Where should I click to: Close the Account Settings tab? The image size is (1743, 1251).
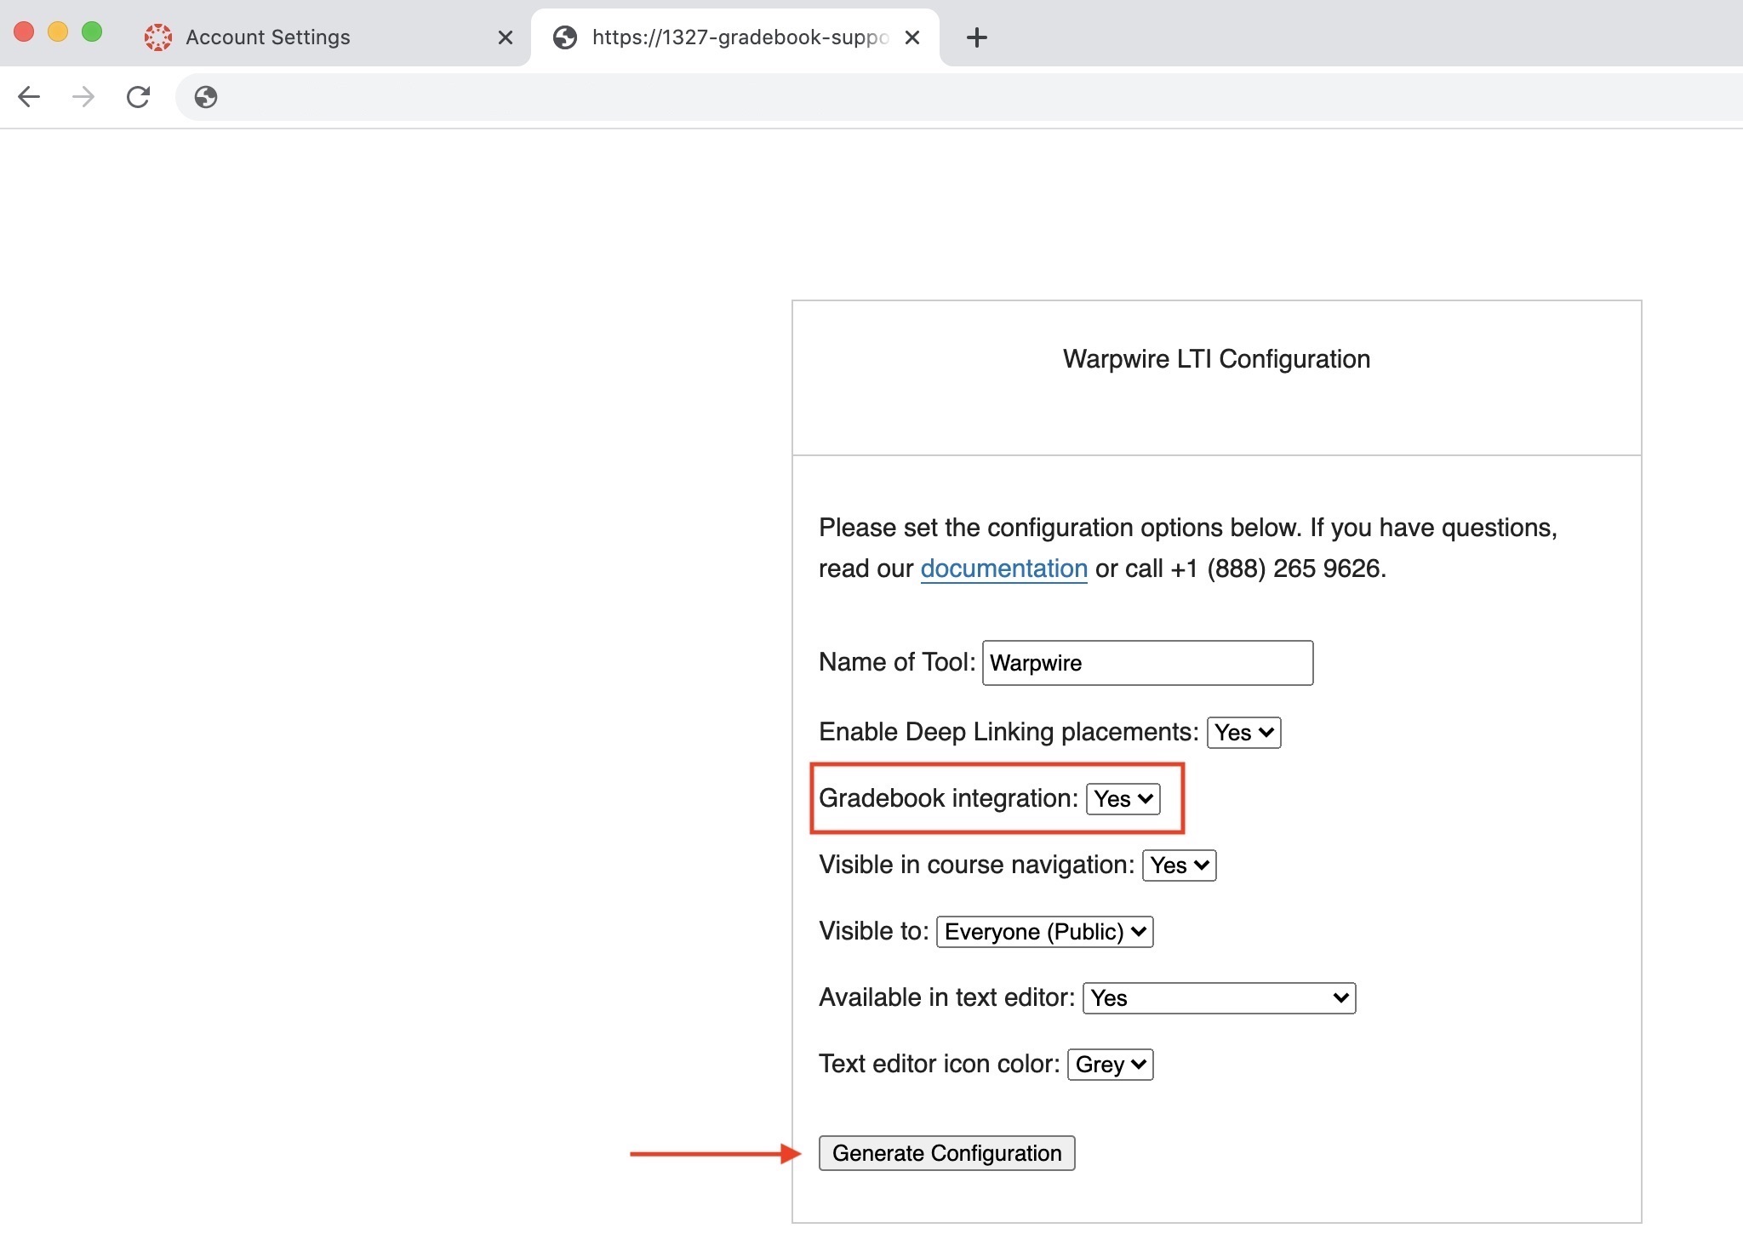coord(505,37)
